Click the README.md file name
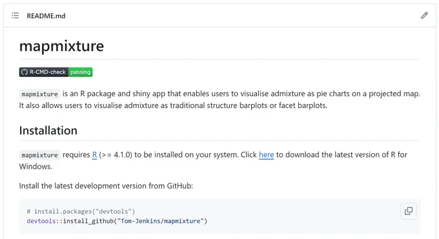 coord(46,16)
